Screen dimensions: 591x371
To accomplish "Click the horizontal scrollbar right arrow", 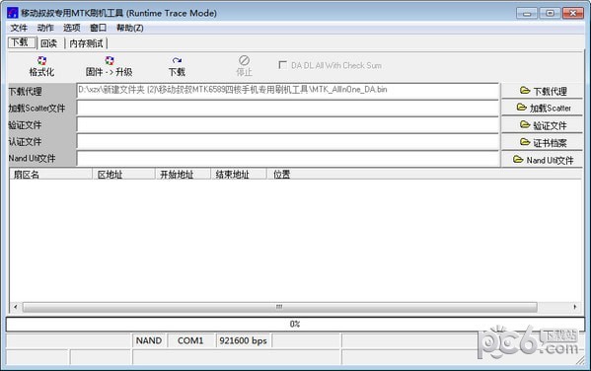I will [x=575, y=307].
